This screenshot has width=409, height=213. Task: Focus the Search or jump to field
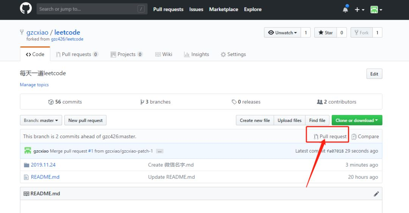[x=92, y=9]
